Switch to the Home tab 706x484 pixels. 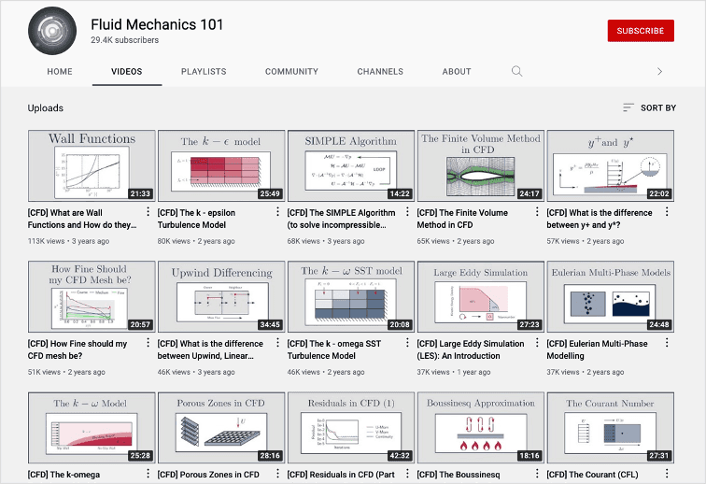click(x=60, y=72)
